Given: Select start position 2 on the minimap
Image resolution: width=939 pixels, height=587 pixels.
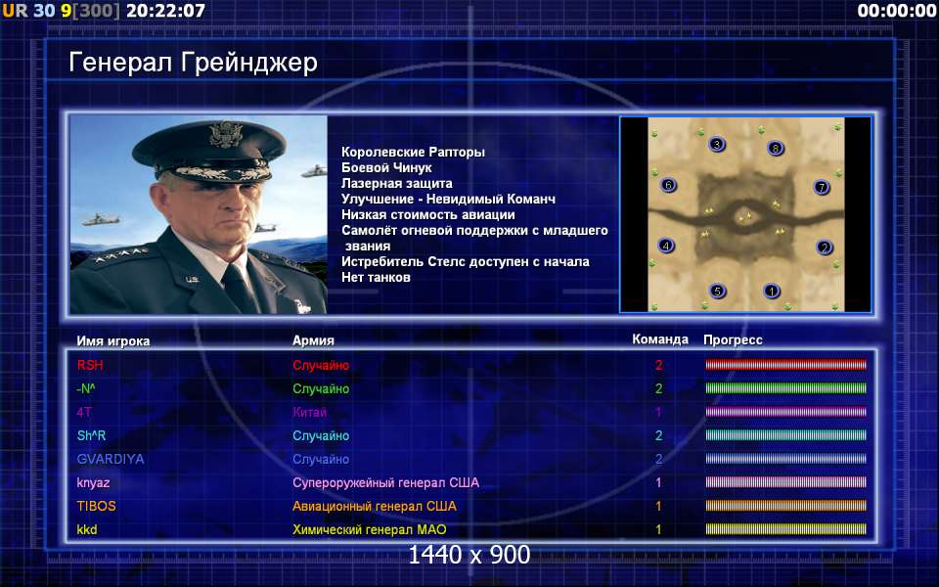Looking at the screenshot, I should click(x=825, y=247).
